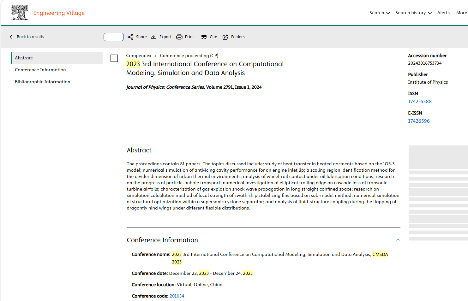Click the record title text

(205, 68)
